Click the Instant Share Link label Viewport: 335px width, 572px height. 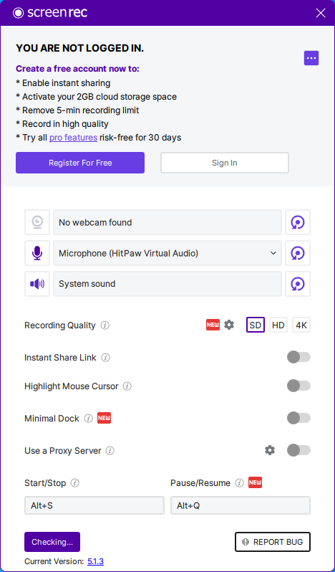click(x=60, y=358)
